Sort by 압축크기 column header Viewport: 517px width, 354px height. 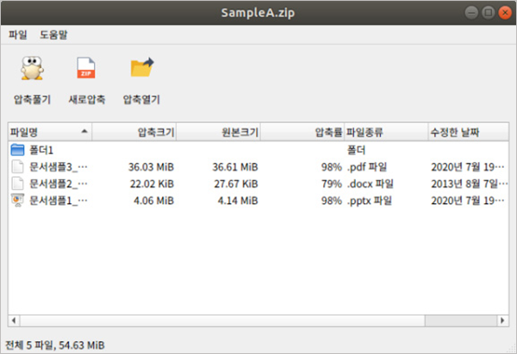(x=134, y=132)
